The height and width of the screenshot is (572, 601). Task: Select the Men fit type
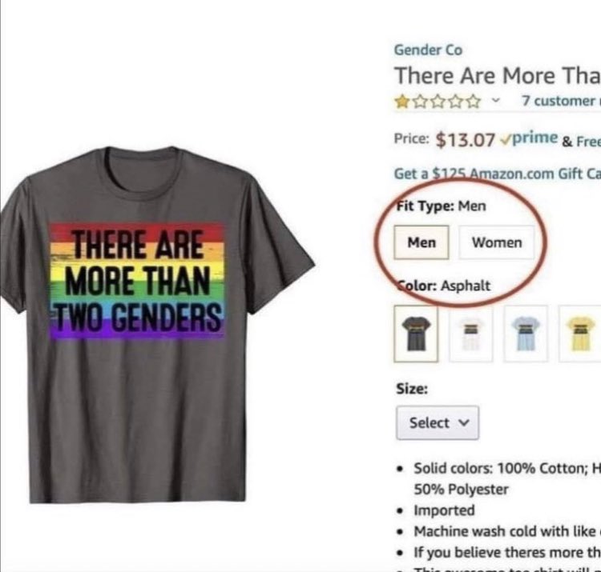click(422, 242)
